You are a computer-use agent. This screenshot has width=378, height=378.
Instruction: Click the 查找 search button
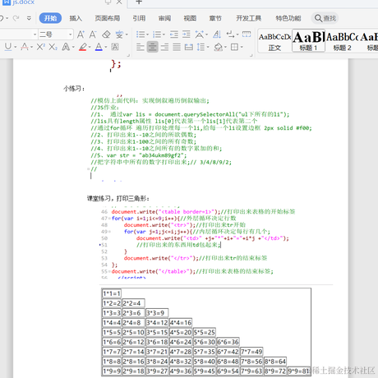point(325,18)
